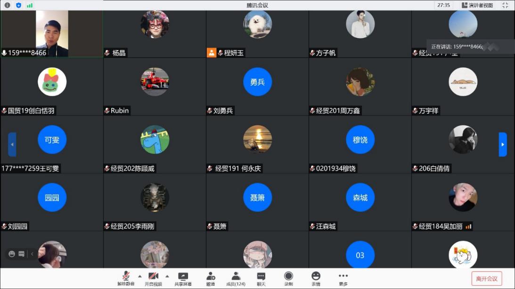This screenshot has width=515, height=289.
Task: Select the speaker video tile 159****8466
Action: point(52,34)
